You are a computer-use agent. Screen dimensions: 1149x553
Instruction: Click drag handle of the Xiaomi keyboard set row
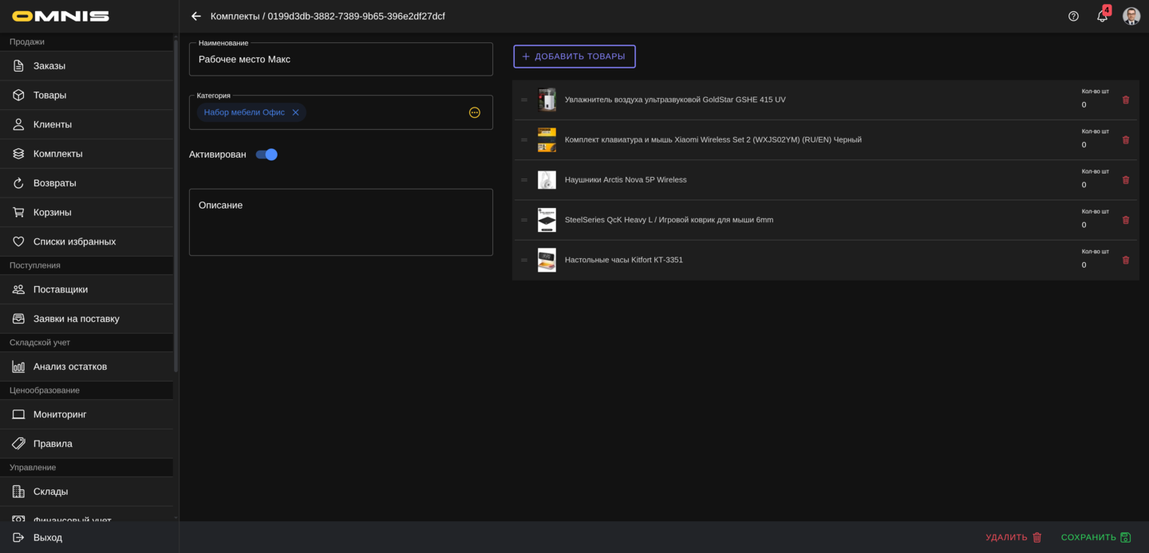(x=524, y=140)
